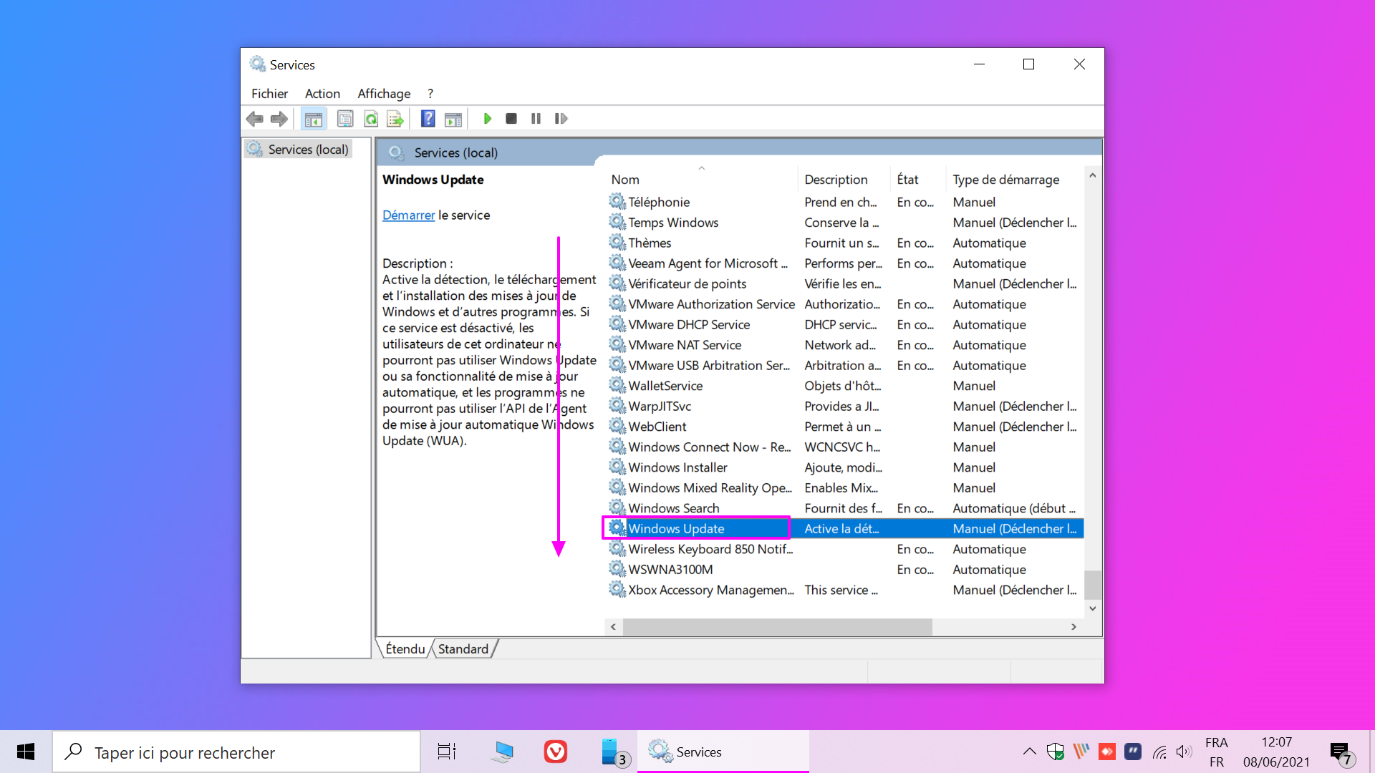
Task: Click vertical scrollbar down arrow
Action: pos(1093,608)
